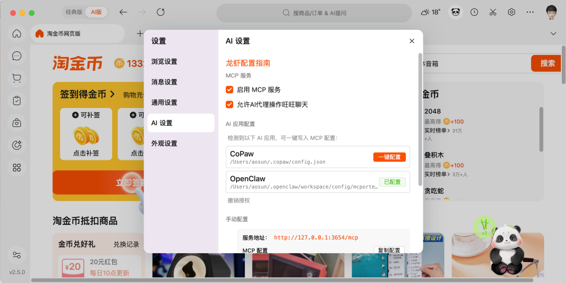Viewport: 566px width, 283px height.
Task: Open the apps grid sidebar icon
Action: click(x=17, y=168)
